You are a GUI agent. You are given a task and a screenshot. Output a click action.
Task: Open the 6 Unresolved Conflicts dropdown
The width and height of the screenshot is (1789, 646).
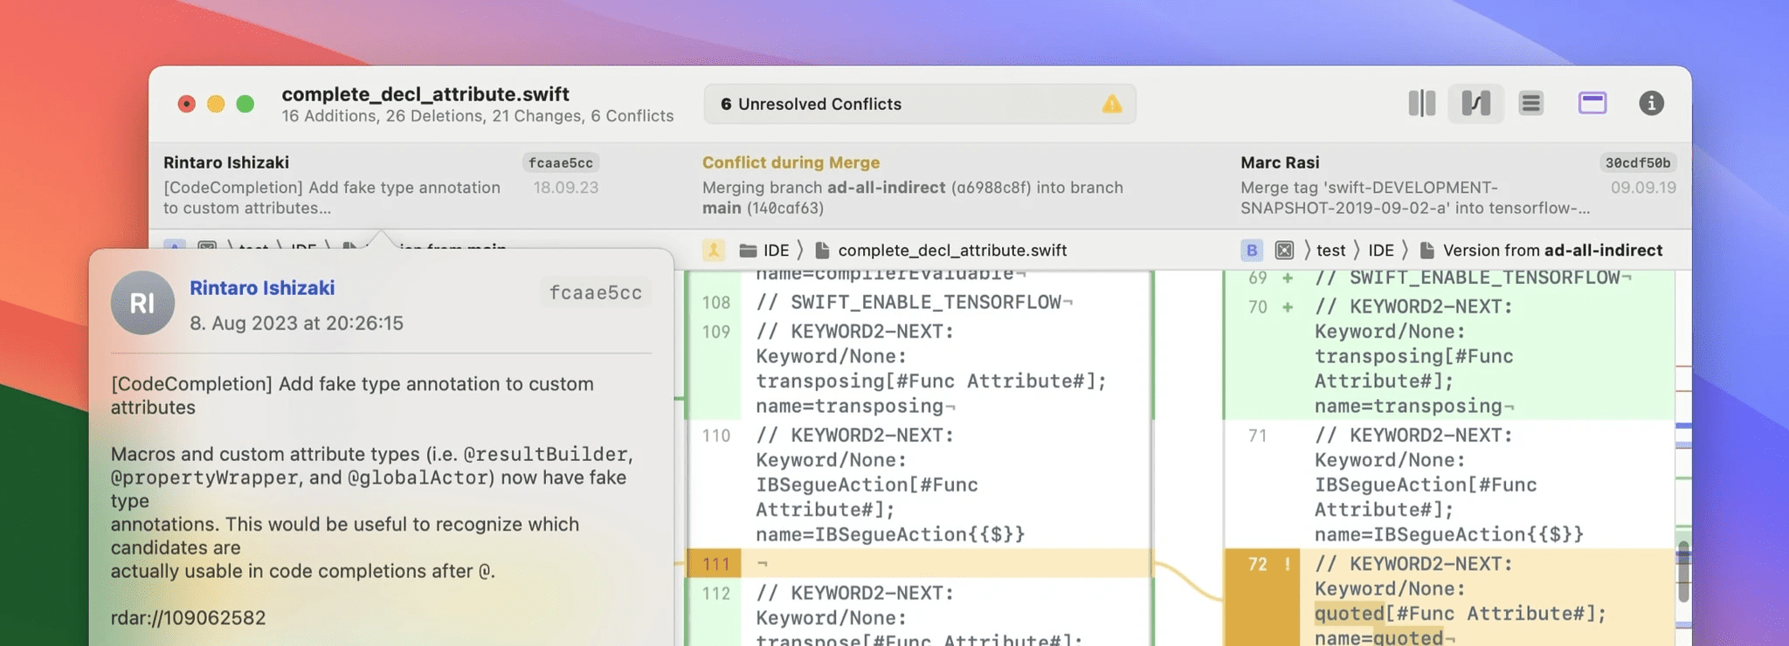(918, 105)
